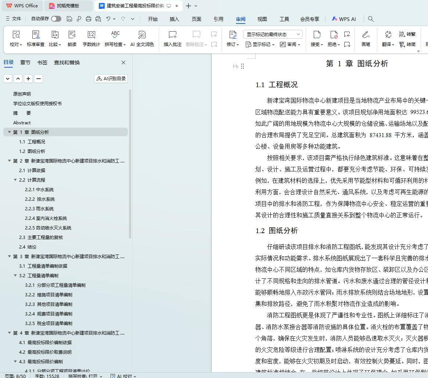This screenshot has width=428, height=378.
Task: Expand the 修订 dropdown arrow
Action: click(238, 45)
